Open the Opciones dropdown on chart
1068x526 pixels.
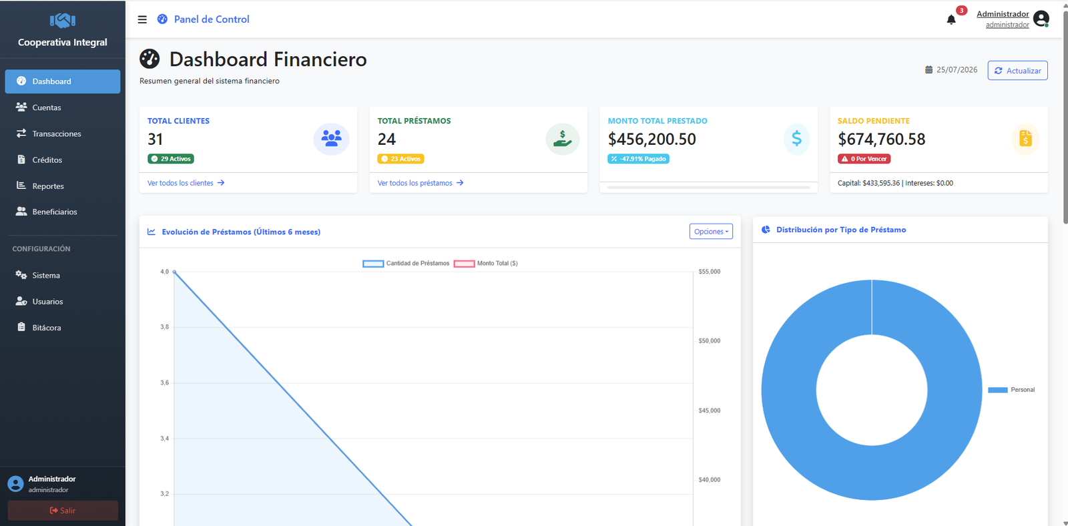pos(711,232)
